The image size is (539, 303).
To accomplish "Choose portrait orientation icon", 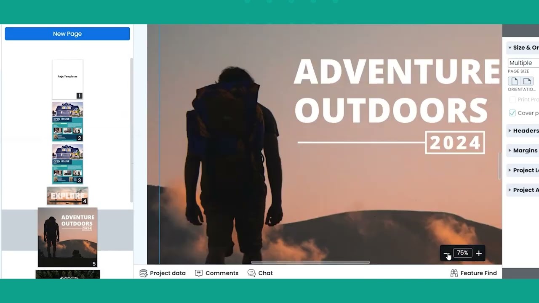I will point(514,81).
